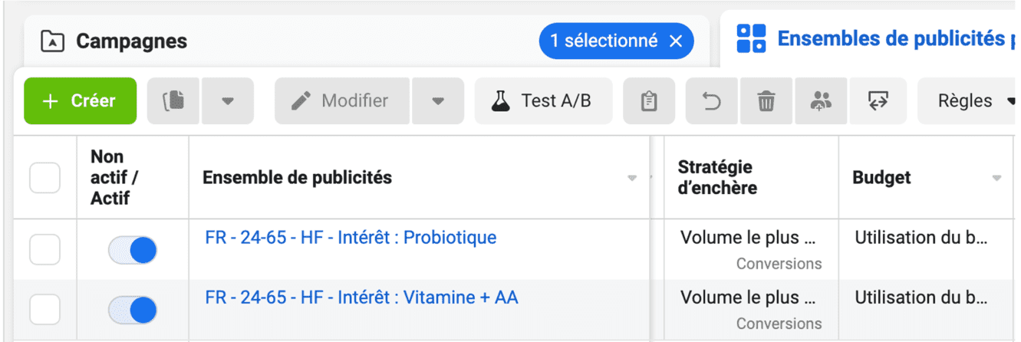Expand the Modifier dropdown arrow
The height and width of the screenshot is (342, 1021).
[438, 100]
